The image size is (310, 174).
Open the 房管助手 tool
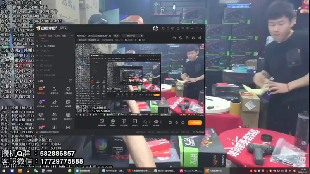[x=54, y=90]
